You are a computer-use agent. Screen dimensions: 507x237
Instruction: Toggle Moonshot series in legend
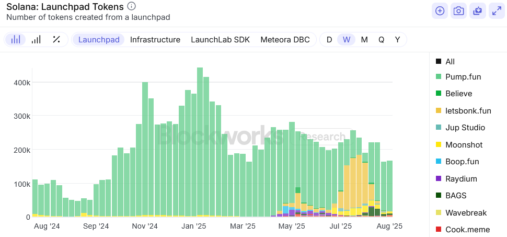pos(459,145)
